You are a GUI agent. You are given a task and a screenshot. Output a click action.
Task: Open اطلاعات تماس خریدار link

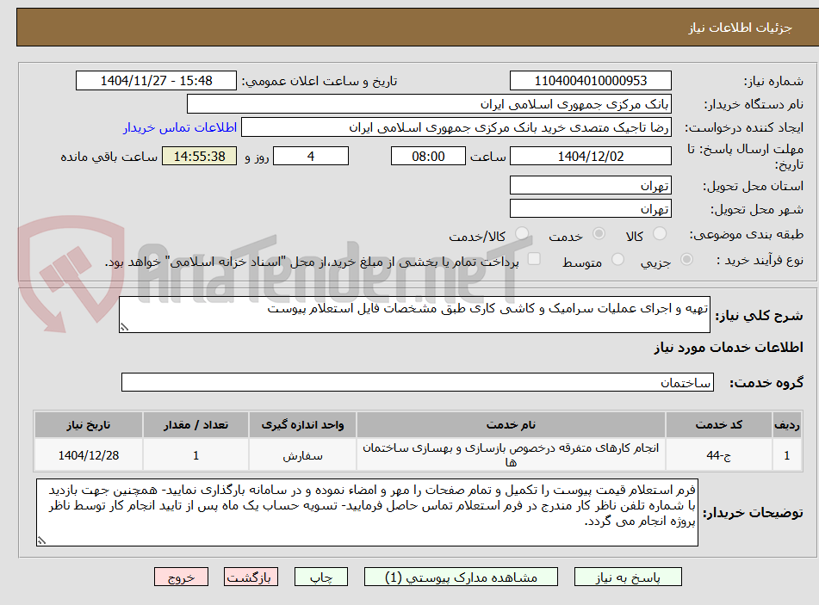point(180,127)
